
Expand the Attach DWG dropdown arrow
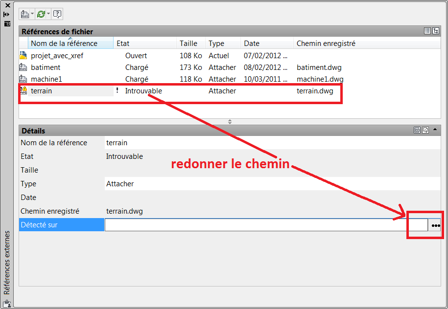point(32,14)
